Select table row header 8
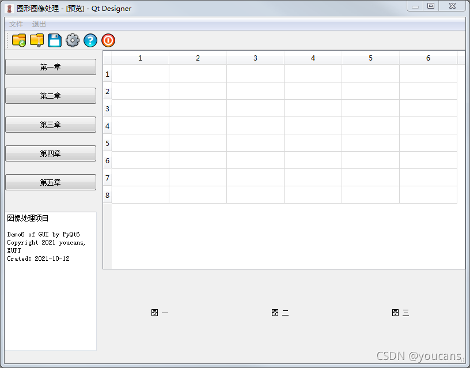The image size is (470, 368). pyautogui.click(x=107, y=195)
